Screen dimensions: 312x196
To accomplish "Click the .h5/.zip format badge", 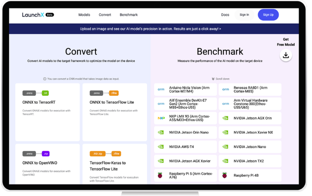I will coord(98,154).
